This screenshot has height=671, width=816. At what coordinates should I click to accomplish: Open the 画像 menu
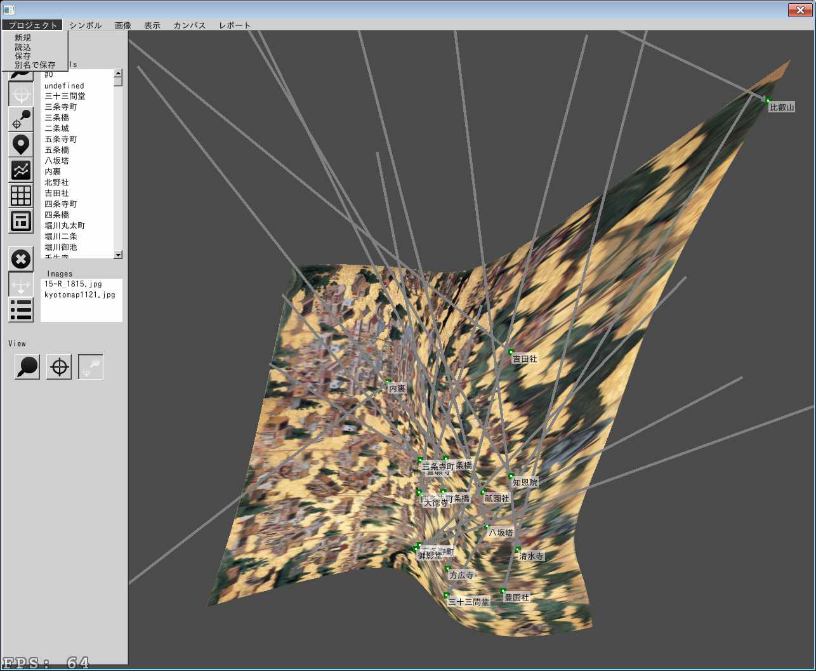coord(123,25)
